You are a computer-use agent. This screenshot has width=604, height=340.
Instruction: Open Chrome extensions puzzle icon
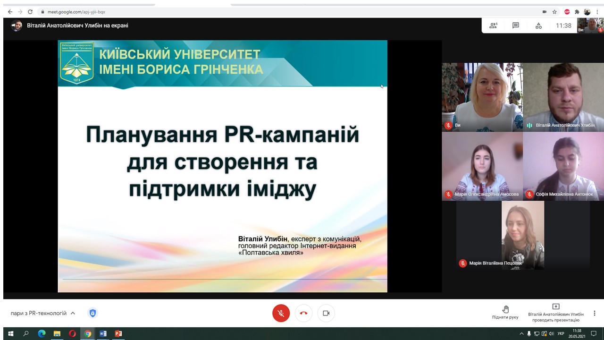pos(577,12)
